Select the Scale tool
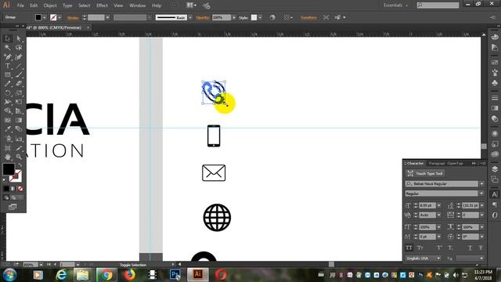The width and height of the screenshot is (501, 282). [19, 93]
